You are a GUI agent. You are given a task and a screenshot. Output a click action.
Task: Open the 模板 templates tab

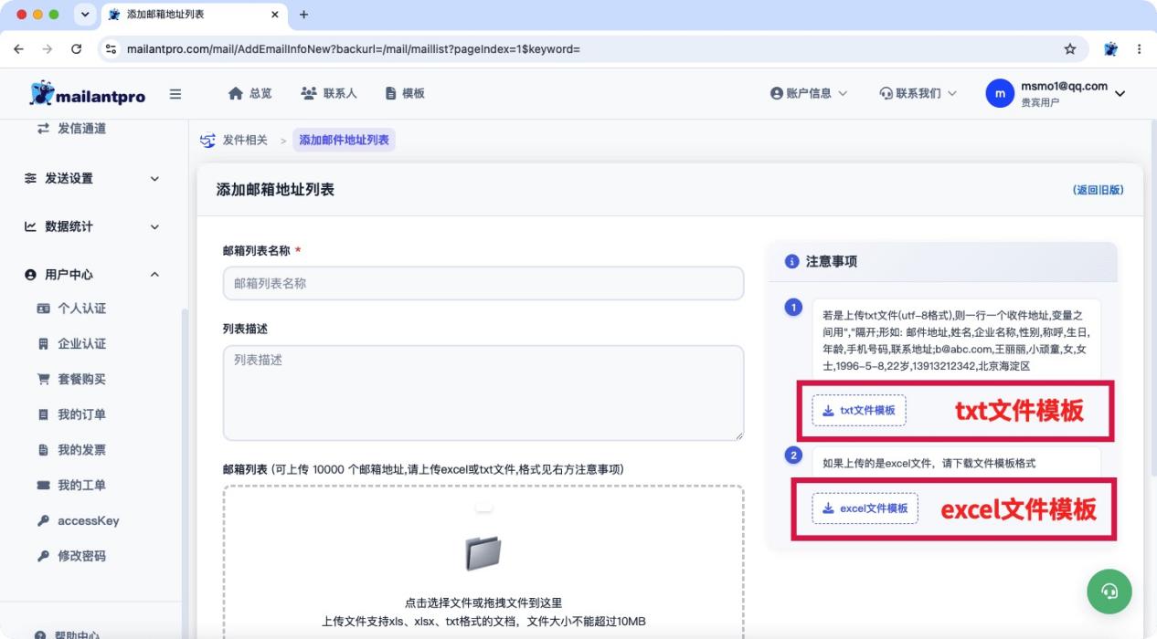[405, 93]
